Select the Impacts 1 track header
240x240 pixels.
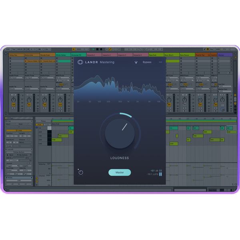point(94,55)
